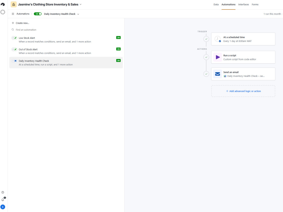The image size is (283, 212).
Task: Select the Low Stock Alert automation row
Action: coord(66,40)
